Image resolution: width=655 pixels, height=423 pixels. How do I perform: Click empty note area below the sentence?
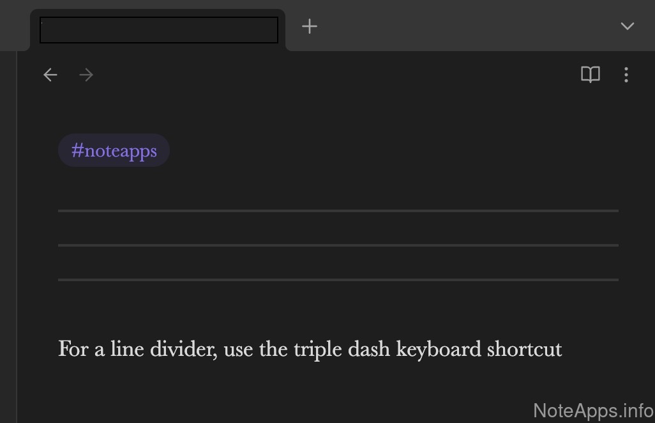point(319,390)
